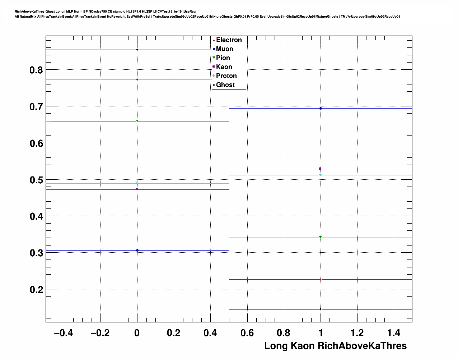The height and width of the screenshot is (358, 458).
Task: Click the blue Muon circle marker in legend
Action: [214, 49]
